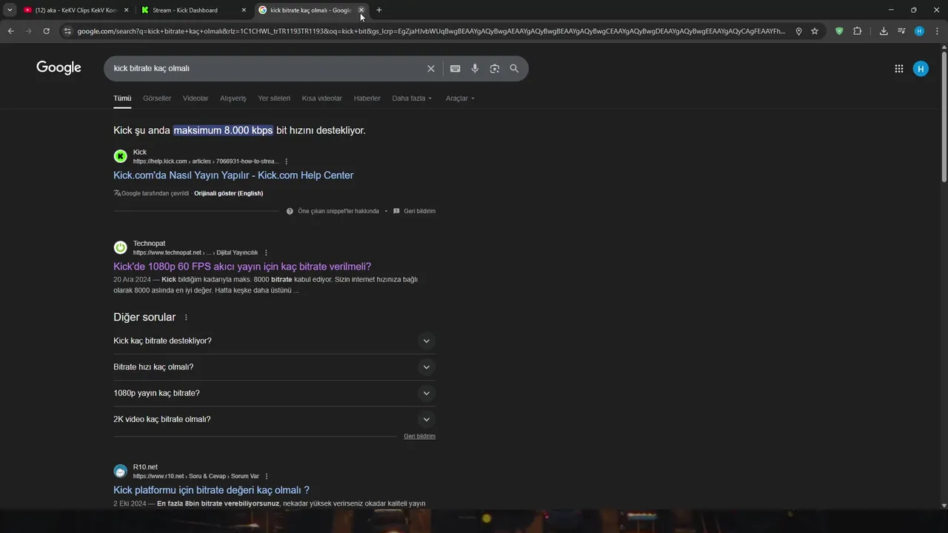Go to the Google homepage logo
Image resolution: width=948 pixels, height=533 pixels.
pyautogui.click(x=59, y=68)
